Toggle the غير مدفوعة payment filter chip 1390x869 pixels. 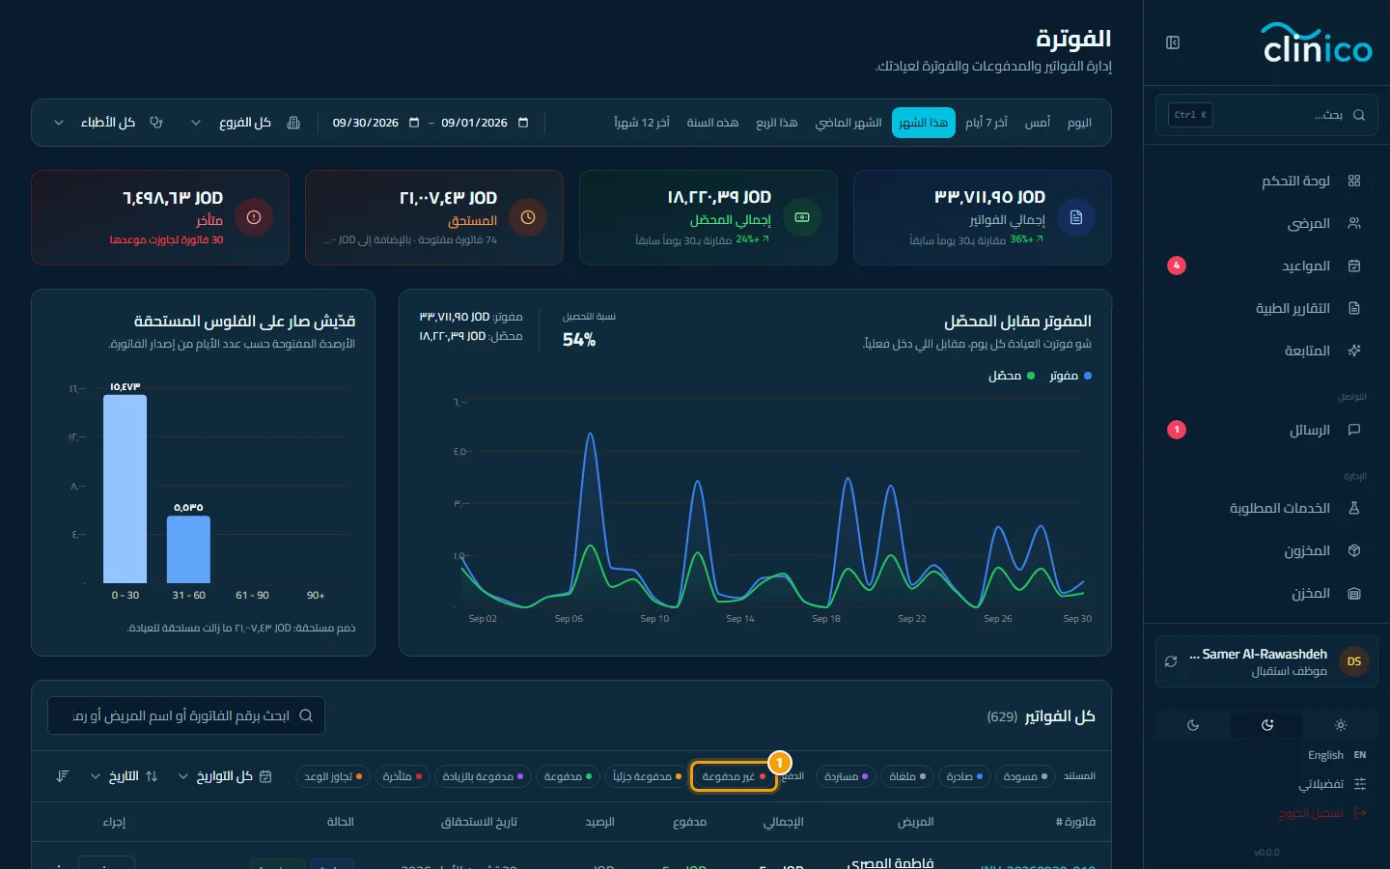tap(734, 776)
